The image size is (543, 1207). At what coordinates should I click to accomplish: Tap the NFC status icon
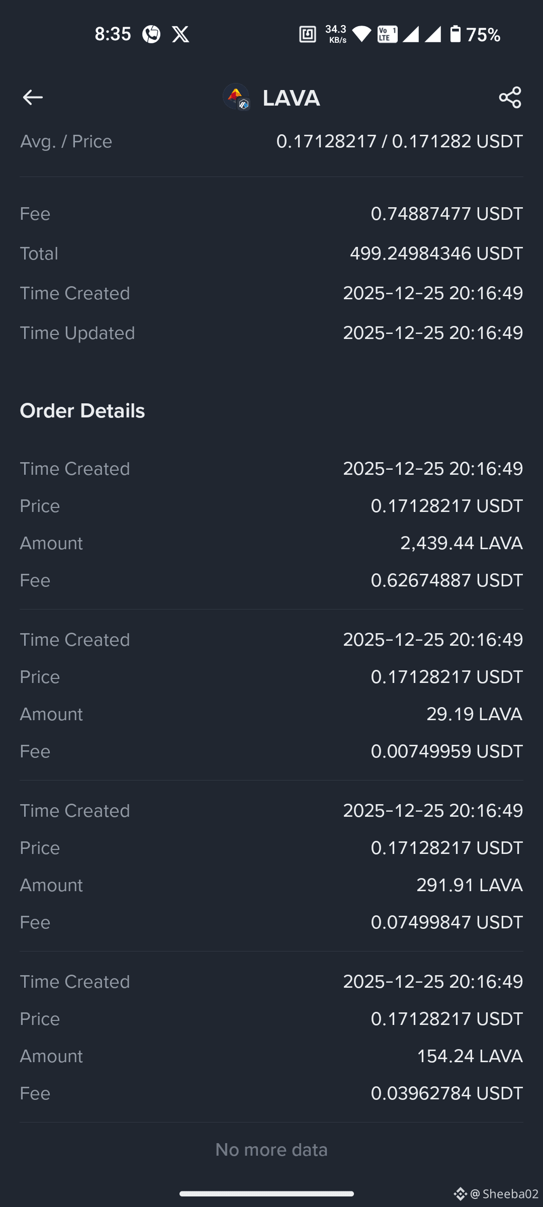pyautogui.click(x=308, y=34)
